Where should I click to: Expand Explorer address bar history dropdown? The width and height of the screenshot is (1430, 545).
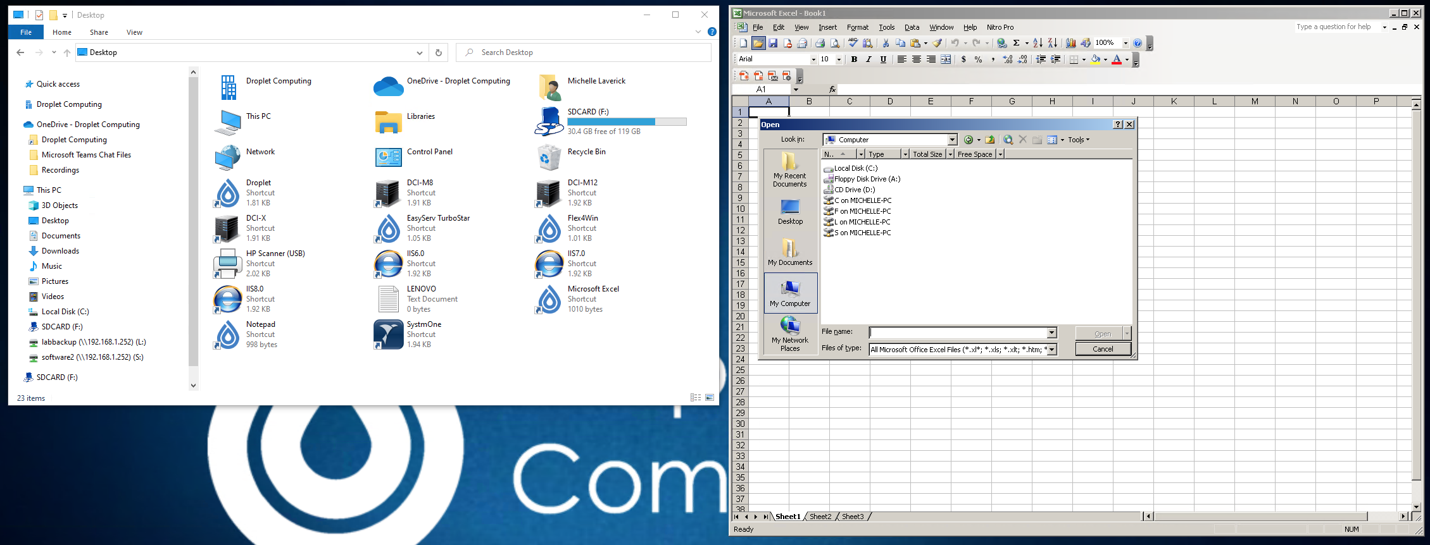(419, 52)
